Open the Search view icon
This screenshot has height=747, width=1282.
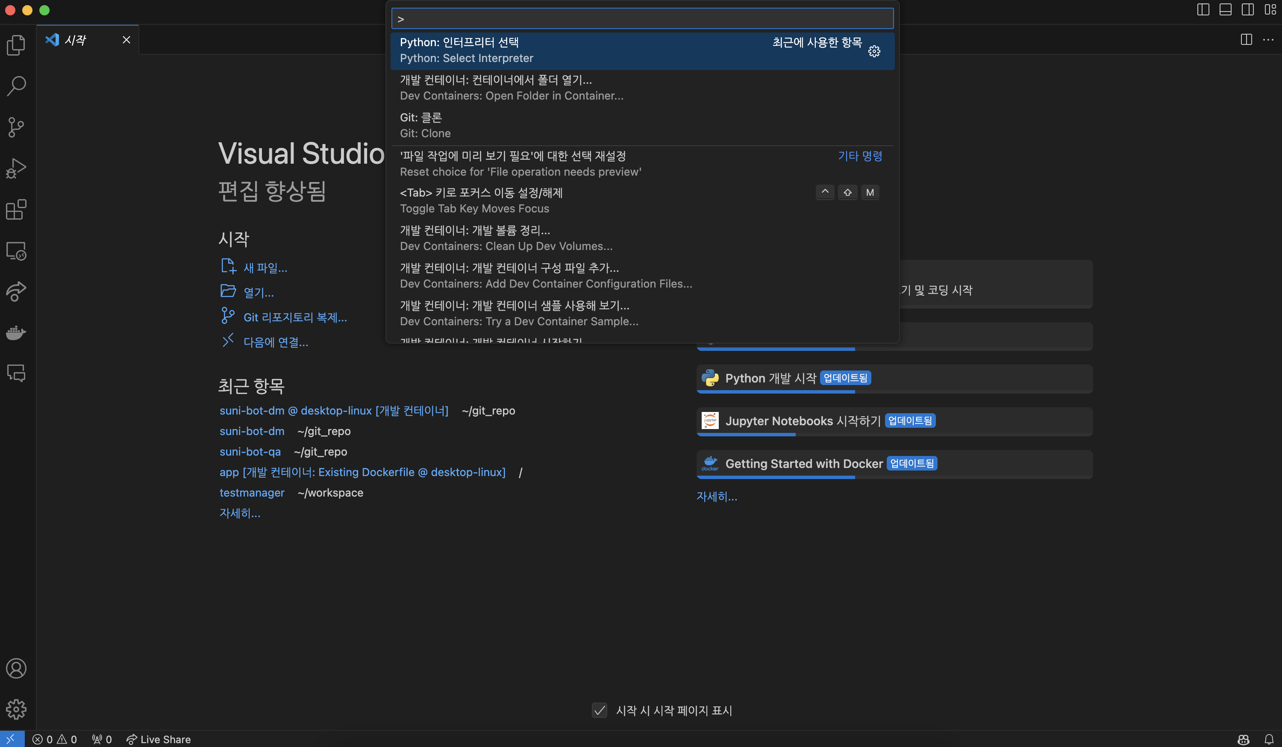(x=16, y=86)
